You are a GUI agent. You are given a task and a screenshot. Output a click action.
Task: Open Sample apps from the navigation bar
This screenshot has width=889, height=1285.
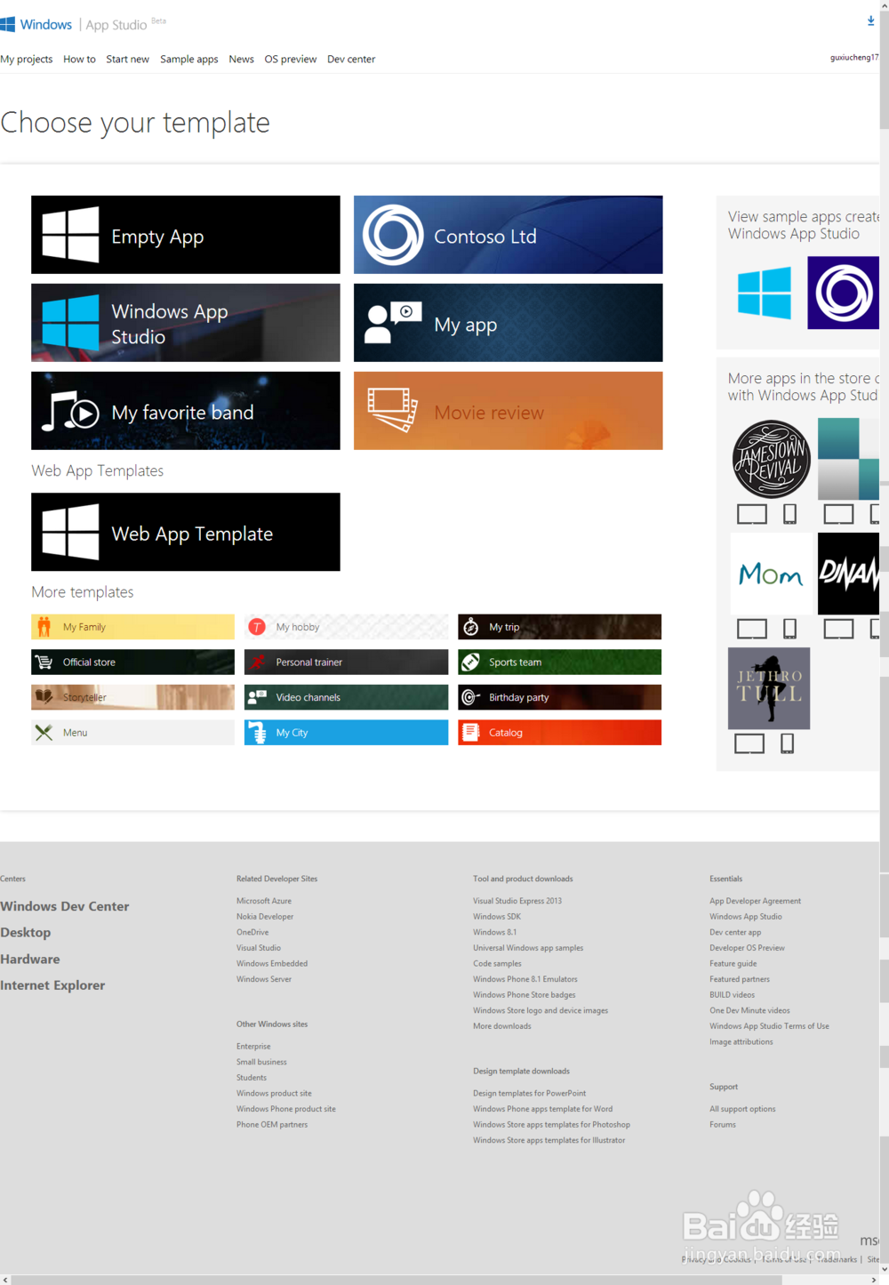coord(189,60)
